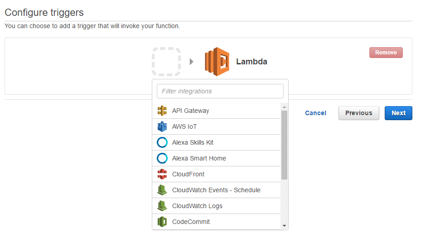Click the CloudWatch Logs icon
This screenshot has width=445, height=248.
tap(162, 206)
